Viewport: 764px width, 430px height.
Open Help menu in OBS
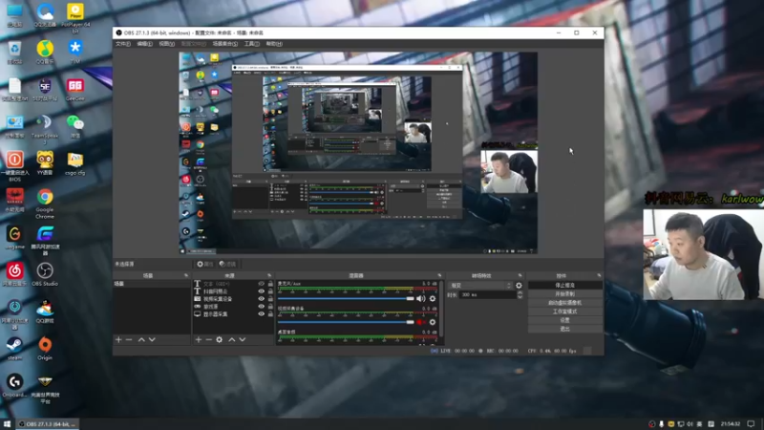point(274,44)
